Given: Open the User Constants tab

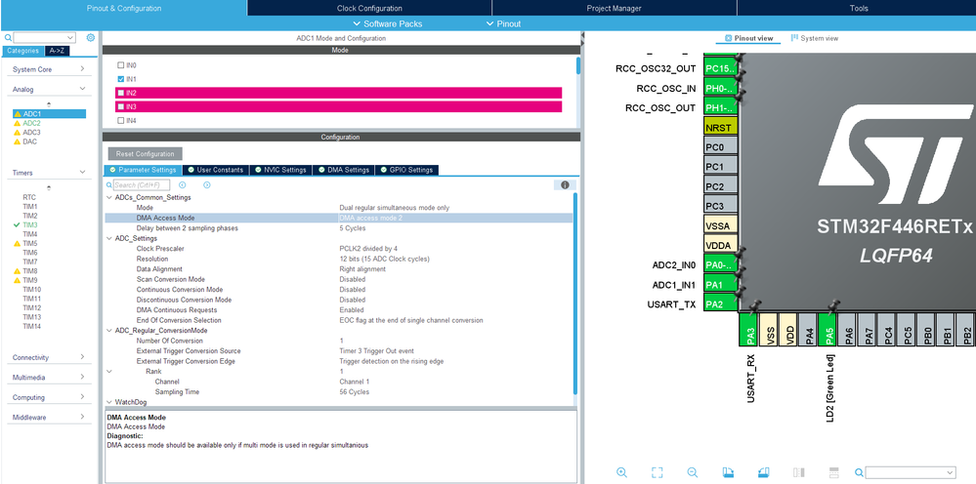Looking at the screenshot, I should pos(215,170).
